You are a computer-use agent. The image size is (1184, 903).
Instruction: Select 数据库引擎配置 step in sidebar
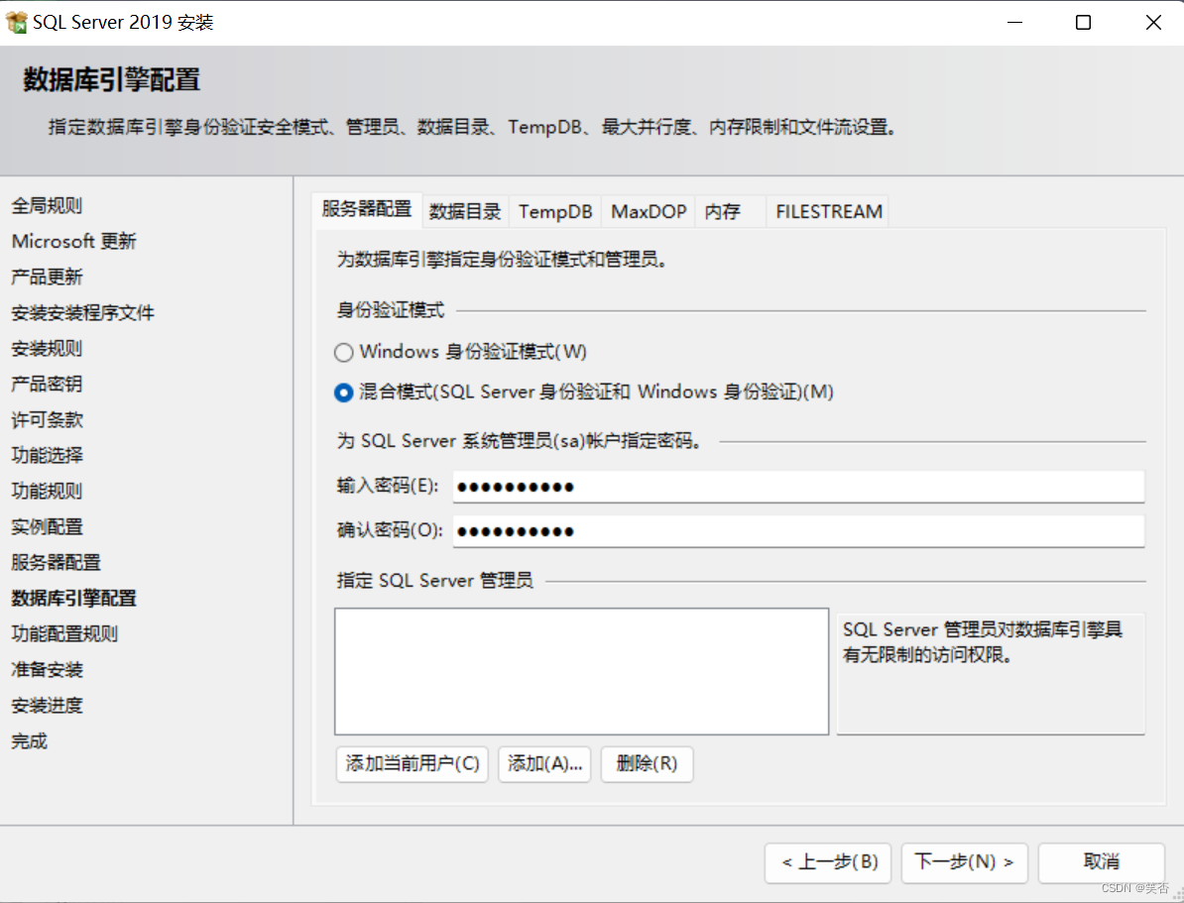(x=74, y=599)
